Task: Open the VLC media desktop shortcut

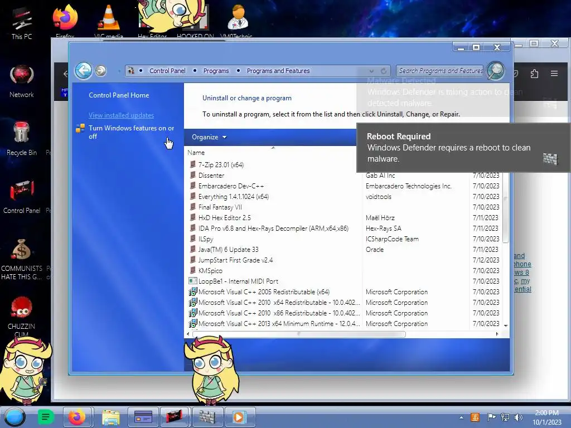Action: 109,21
